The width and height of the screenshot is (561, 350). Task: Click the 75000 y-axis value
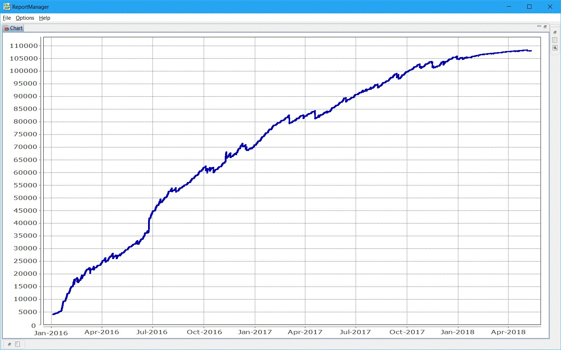25,135
